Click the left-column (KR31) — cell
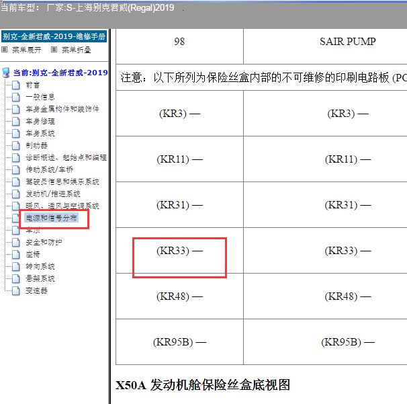 click(179, 205)
